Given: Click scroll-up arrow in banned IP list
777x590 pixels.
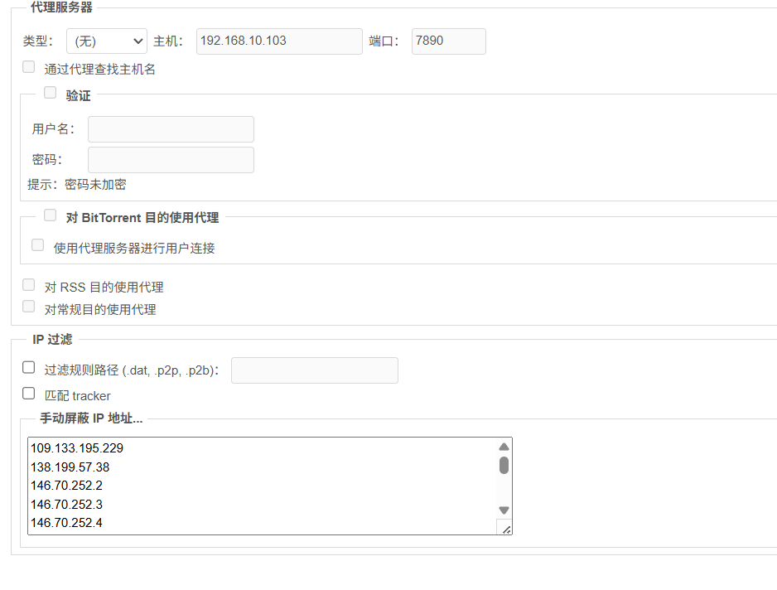Looking at the screenshot, I should tap(504, 447).
